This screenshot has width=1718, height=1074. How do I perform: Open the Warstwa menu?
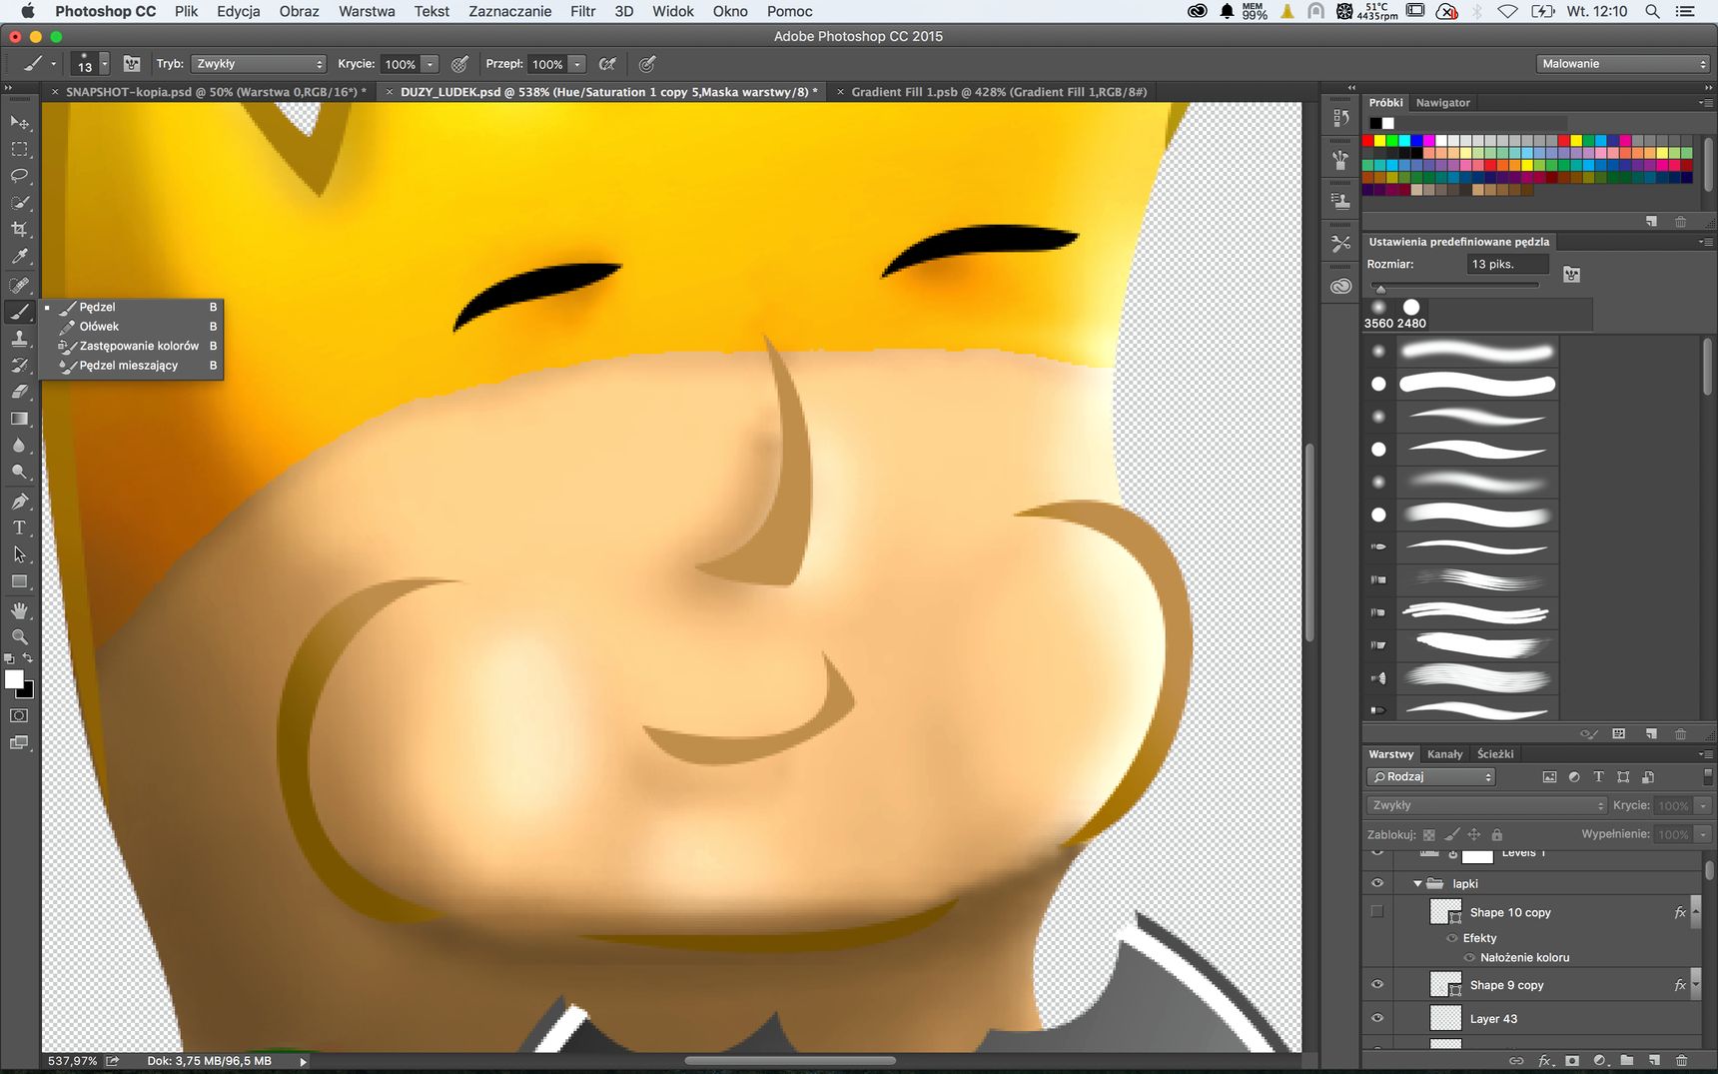[x=367, y=11]
